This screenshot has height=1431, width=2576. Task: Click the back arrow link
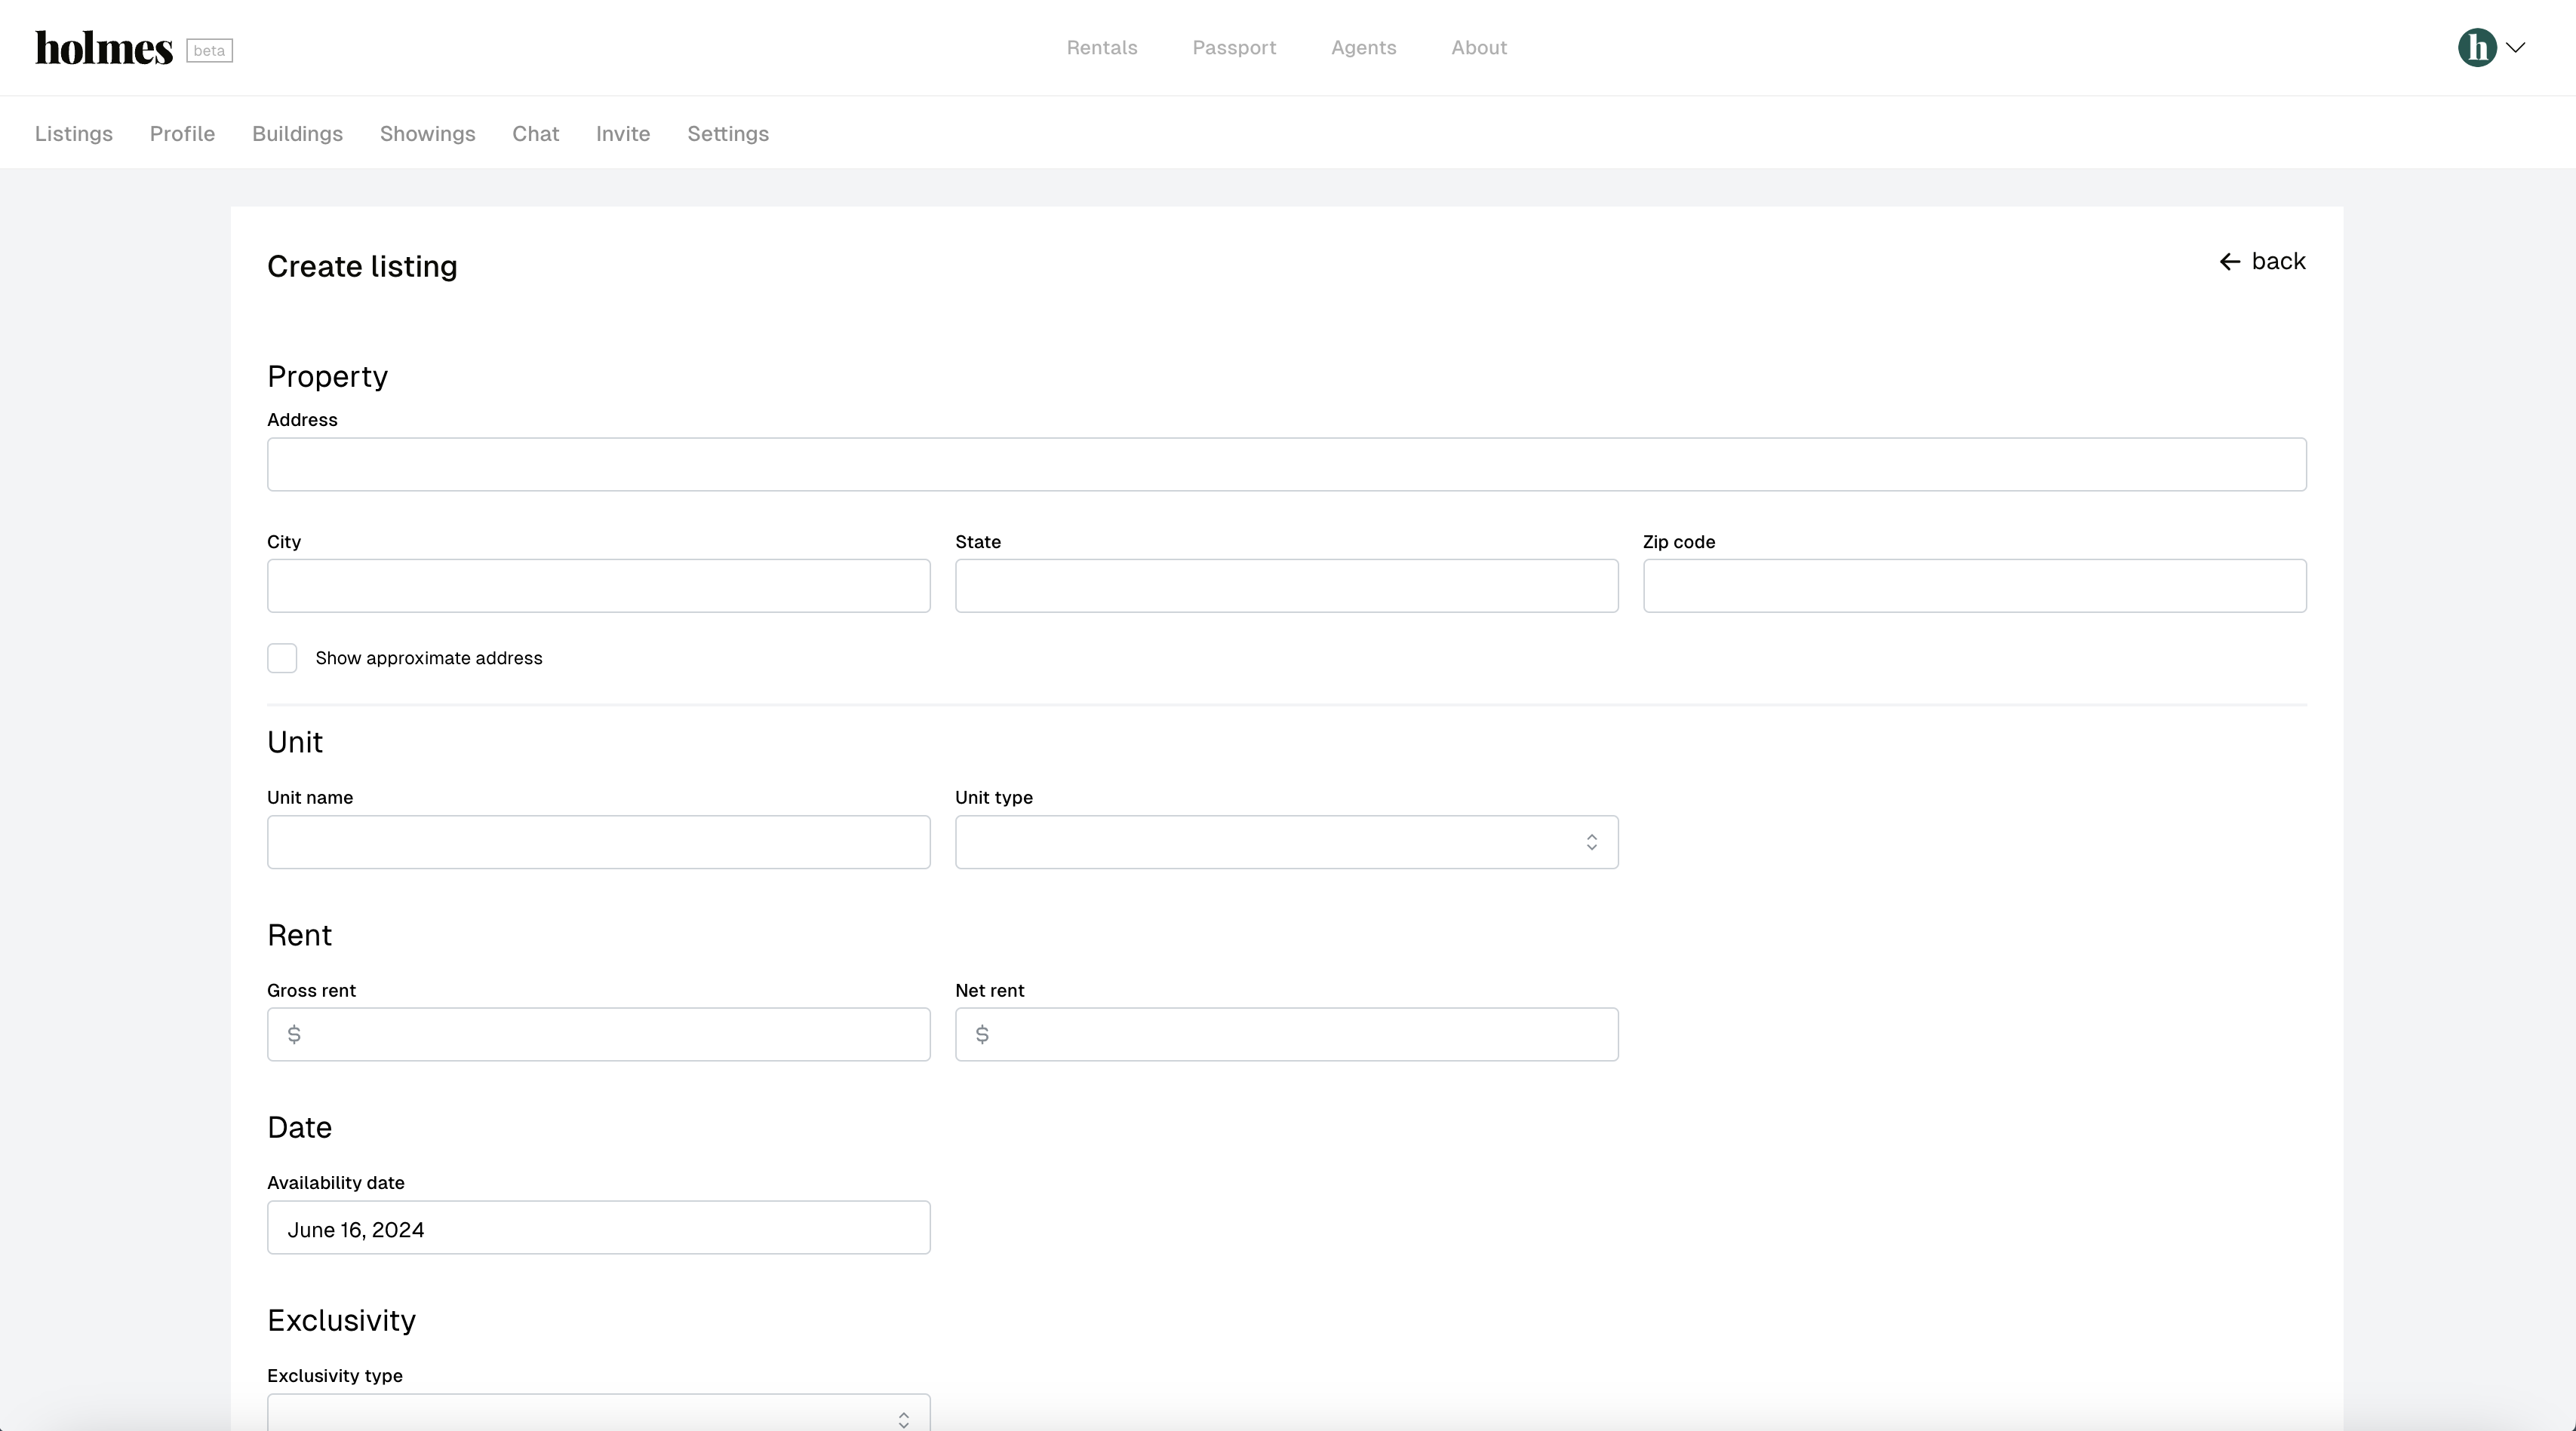click(2262, 262)
